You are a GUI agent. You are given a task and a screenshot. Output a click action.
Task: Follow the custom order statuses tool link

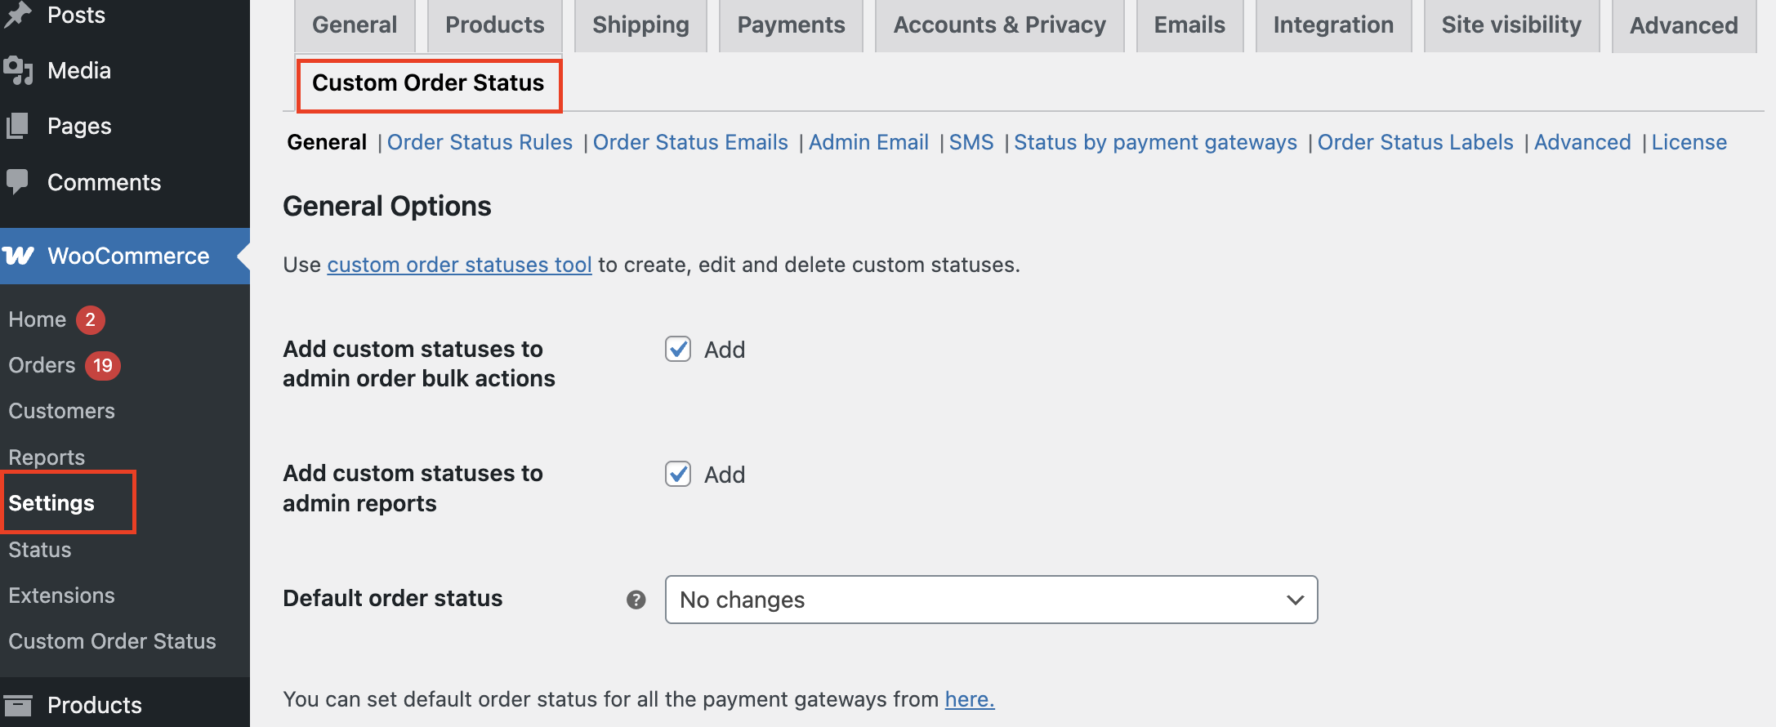click(x=459, y=265)
